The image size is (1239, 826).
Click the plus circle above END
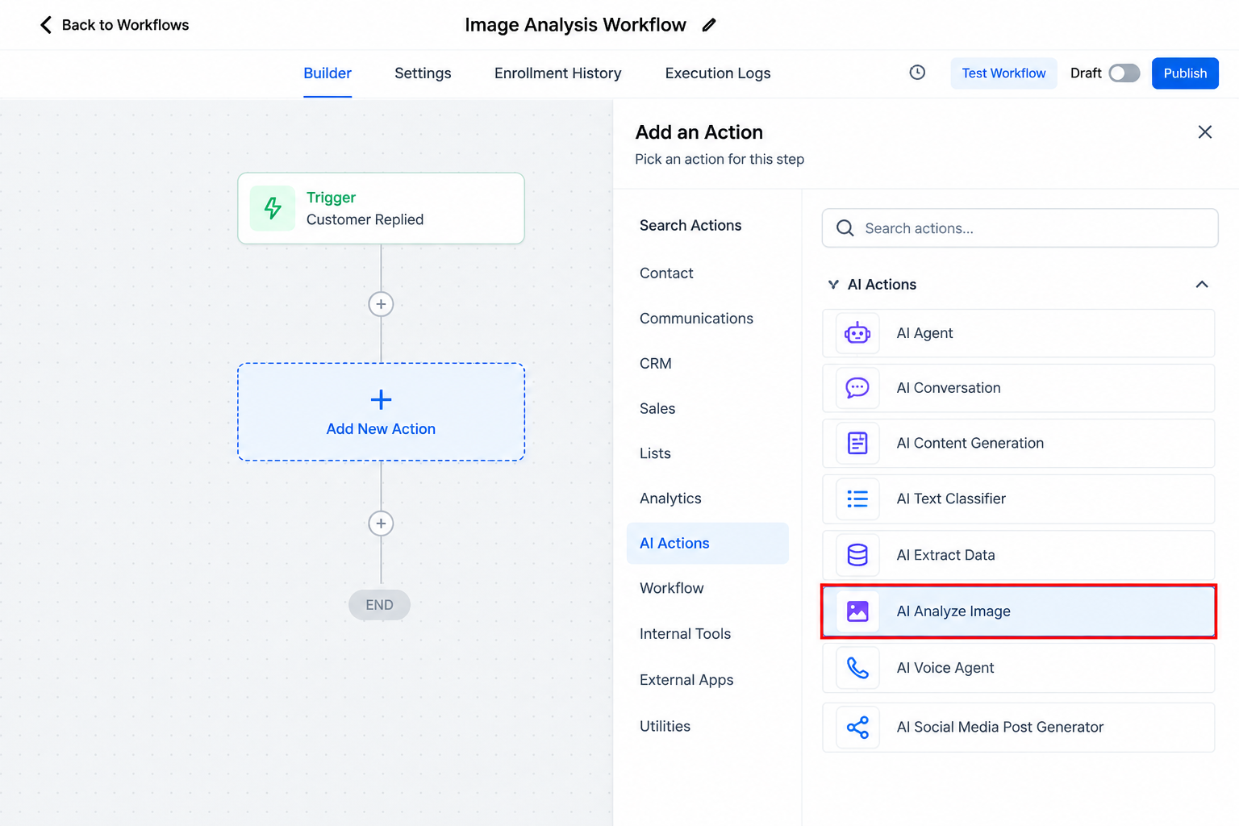click(x=381, y=524)
